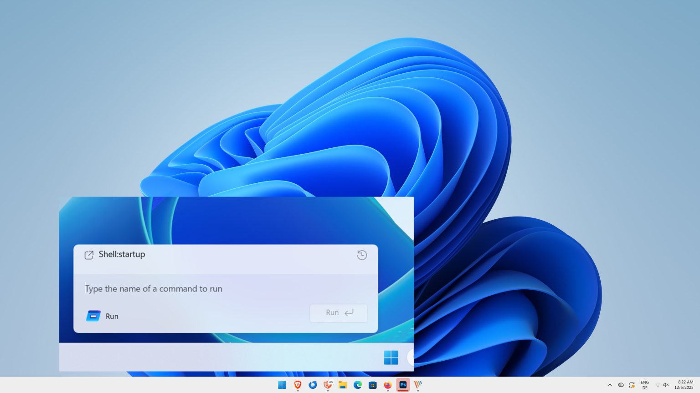Click the external link icon beside Shell:startup

pyautogui.click(x=89, y=255)
